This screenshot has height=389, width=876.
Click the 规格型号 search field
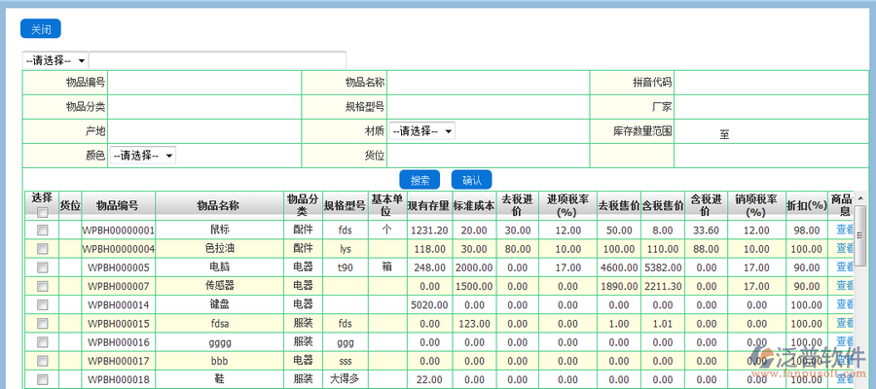[x=489, y=107]
